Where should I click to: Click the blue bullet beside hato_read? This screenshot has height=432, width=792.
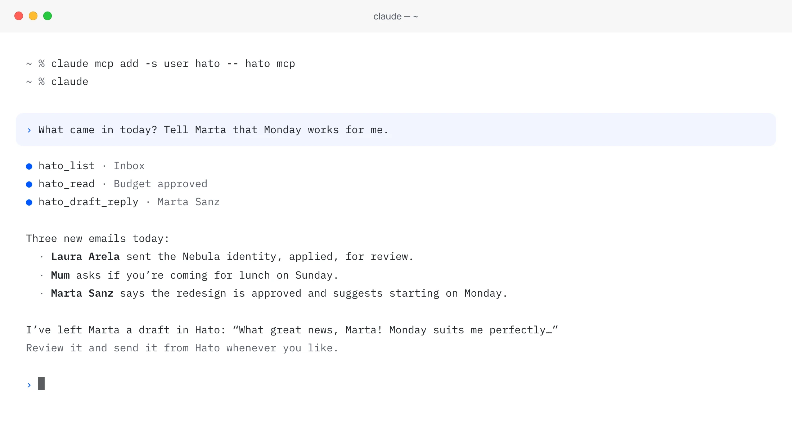(x=29, y=184)
